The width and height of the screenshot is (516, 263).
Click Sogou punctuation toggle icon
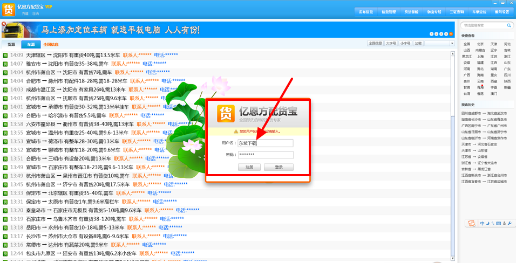tap(493, 224)
